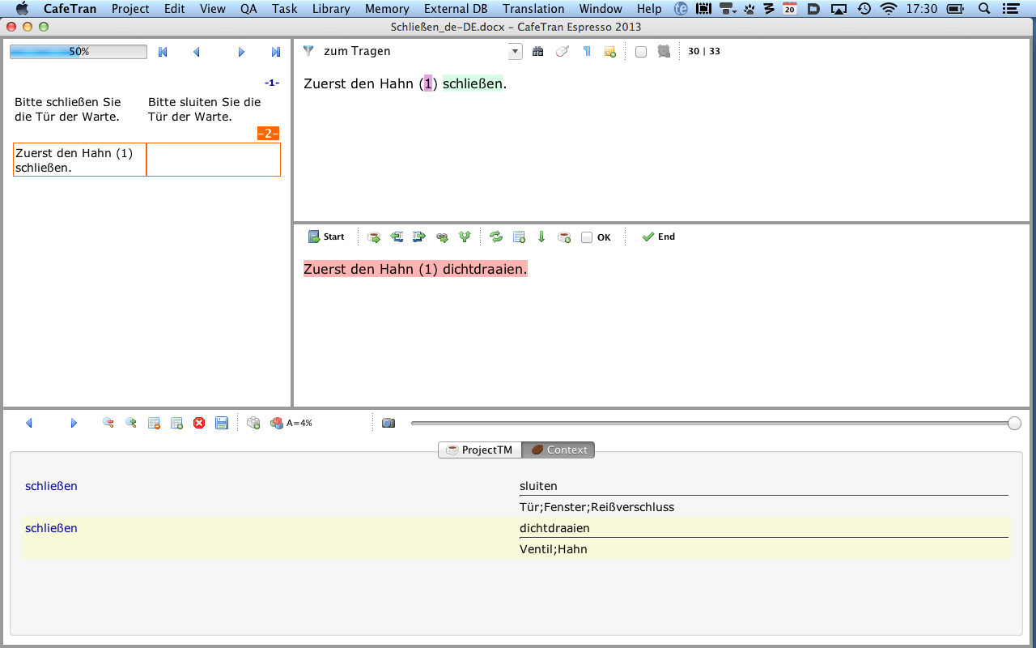Jump to last segment with navigation arrow
This screenshot has width=1036, height=648.
click(275, 52)
